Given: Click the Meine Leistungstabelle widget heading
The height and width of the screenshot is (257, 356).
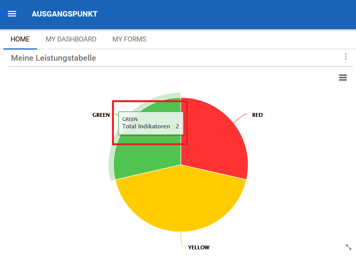Looking at the screenshot, I should [53, 58].
